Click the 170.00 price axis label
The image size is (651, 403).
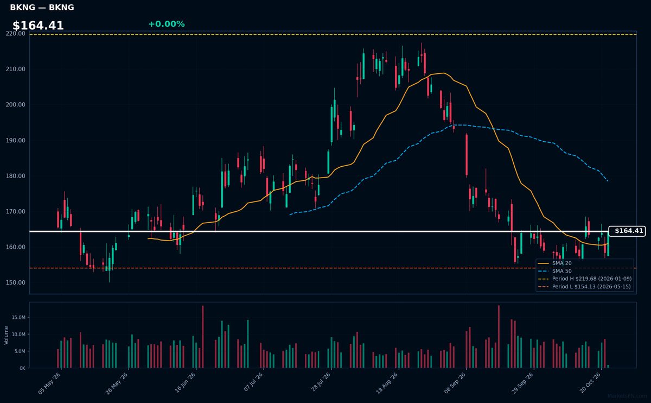click(16, 211)
